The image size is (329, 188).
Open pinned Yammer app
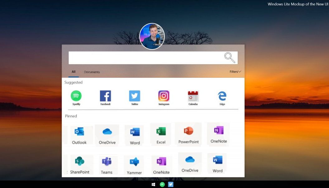[x=134, y=166]
